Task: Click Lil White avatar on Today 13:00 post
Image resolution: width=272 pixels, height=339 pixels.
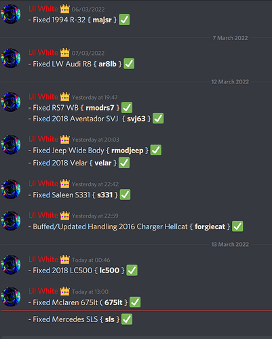Action: click(11, 296)
